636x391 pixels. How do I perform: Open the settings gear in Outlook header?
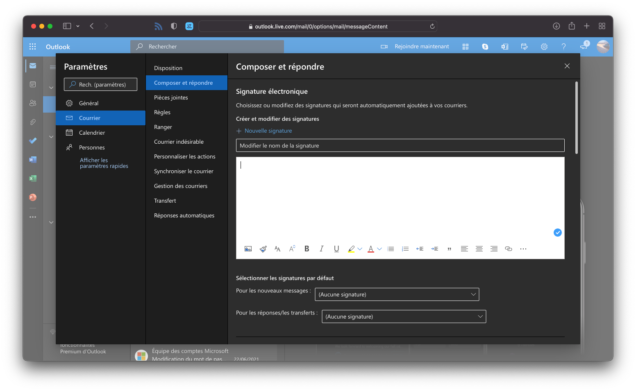click(x=544, y=47)
